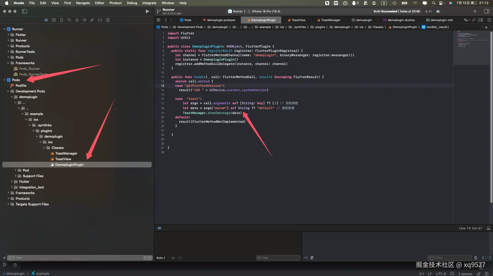Viewport: 493px width, 276px height.
Task: Open the Issue navigator warning icon
Action: coord(77,20)
